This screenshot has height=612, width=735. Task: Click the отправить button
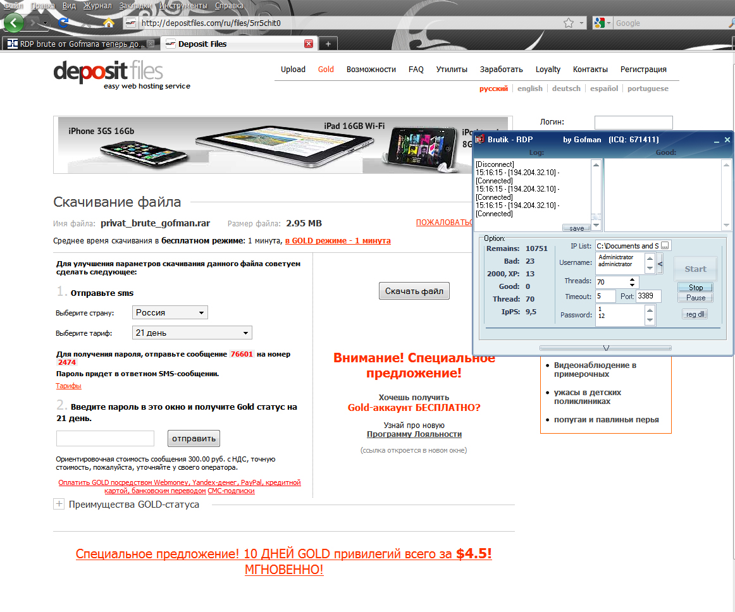click(194, 439)
